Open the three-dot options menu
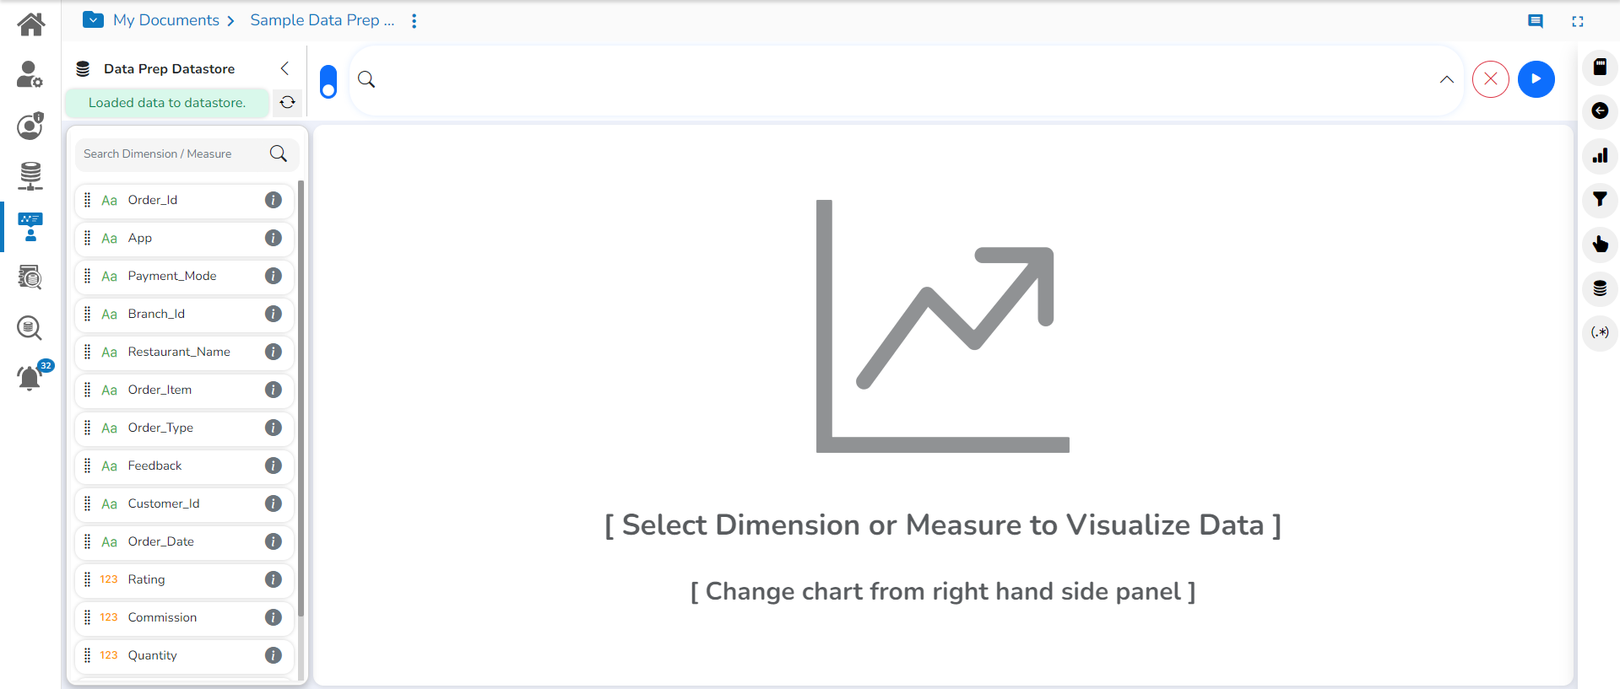1620x689 pixels. 414,21
